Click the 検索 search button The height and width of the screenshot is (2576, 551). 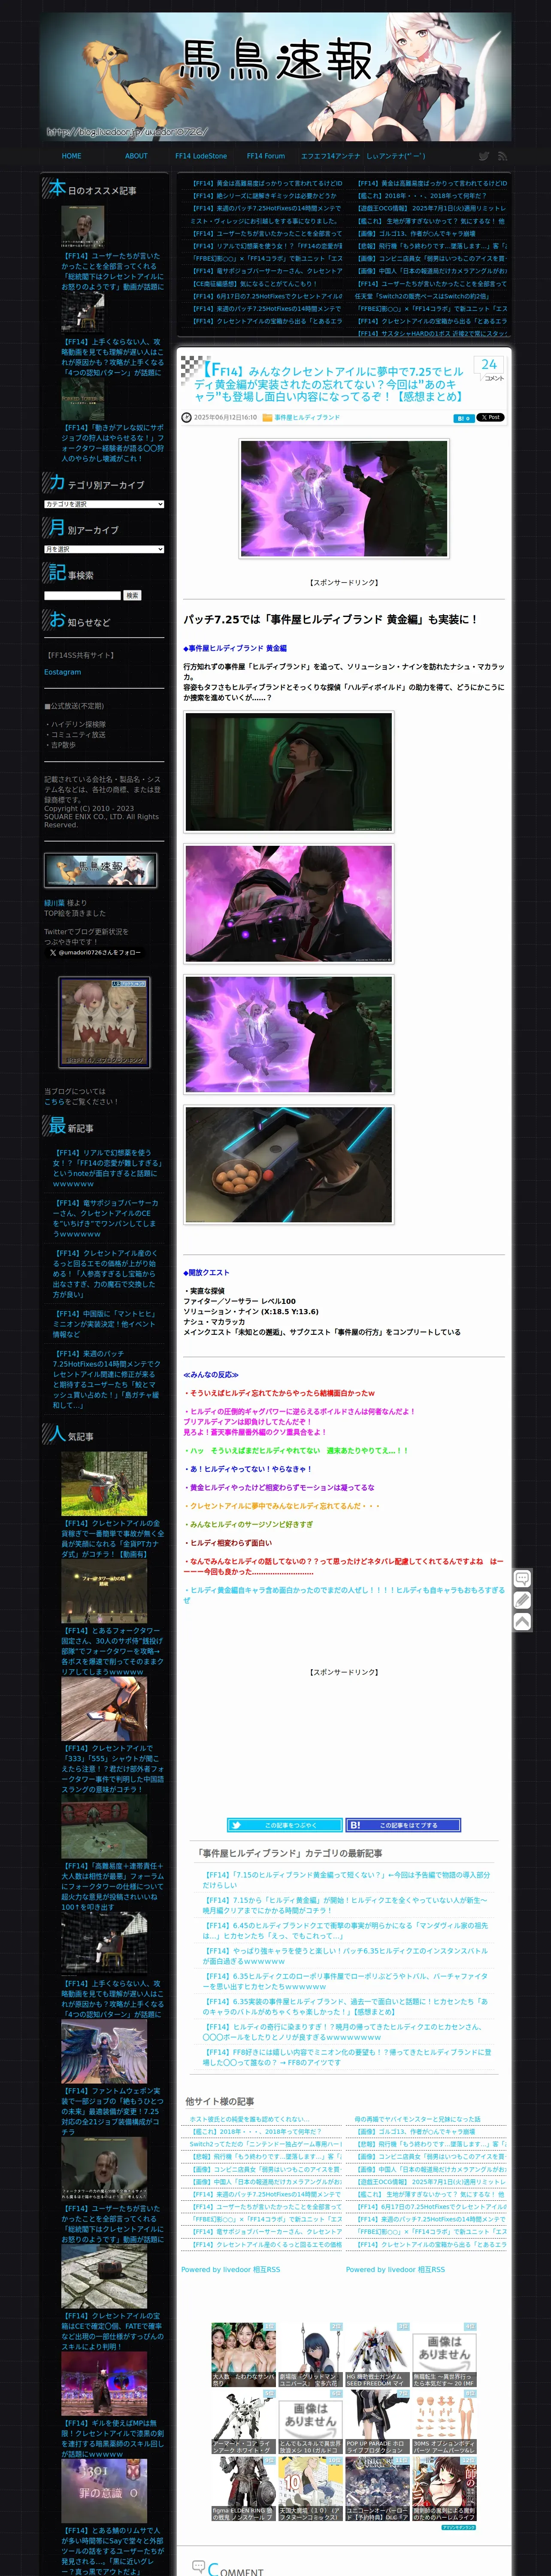pyautogui.click(x=132, y=595)
